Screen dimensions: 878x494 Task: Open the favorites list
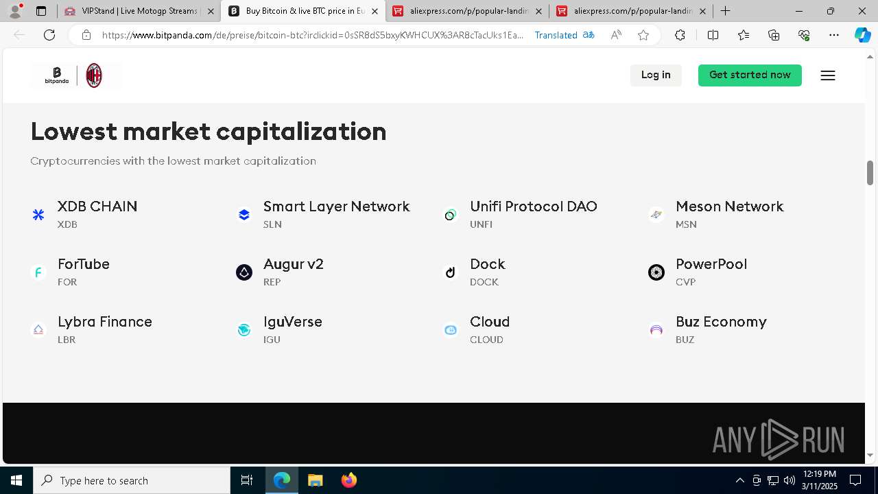coord(744,35)
